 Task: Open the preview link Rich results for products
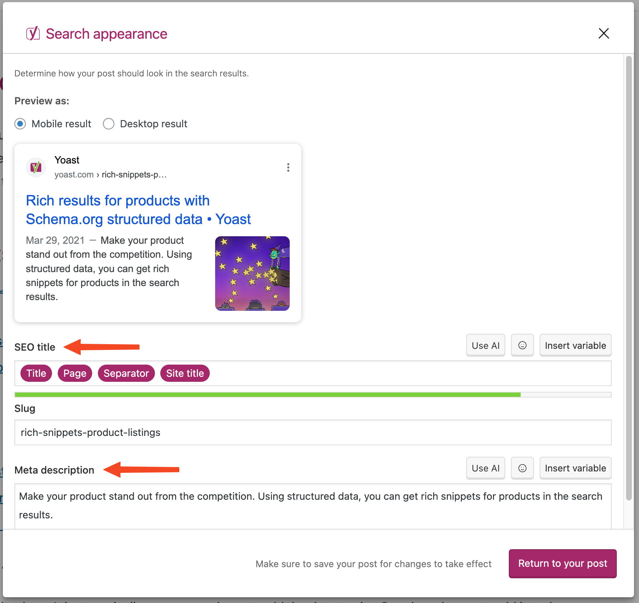tap(118, 200)
